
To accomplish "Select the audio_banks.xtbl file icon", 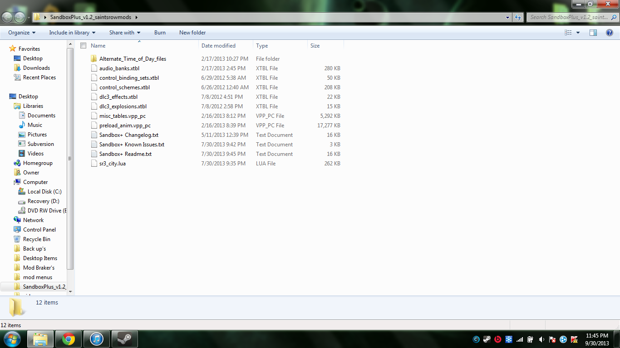I will [x=94, y=68].
